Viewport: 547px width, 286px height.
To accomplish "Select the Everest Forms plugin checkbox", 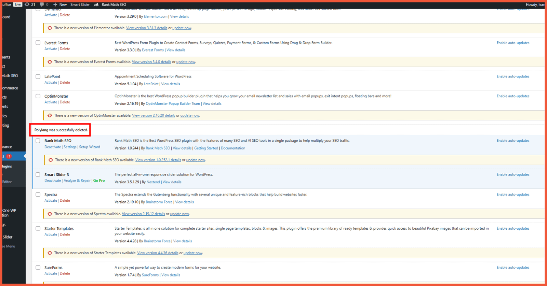I will pos(38,43).
